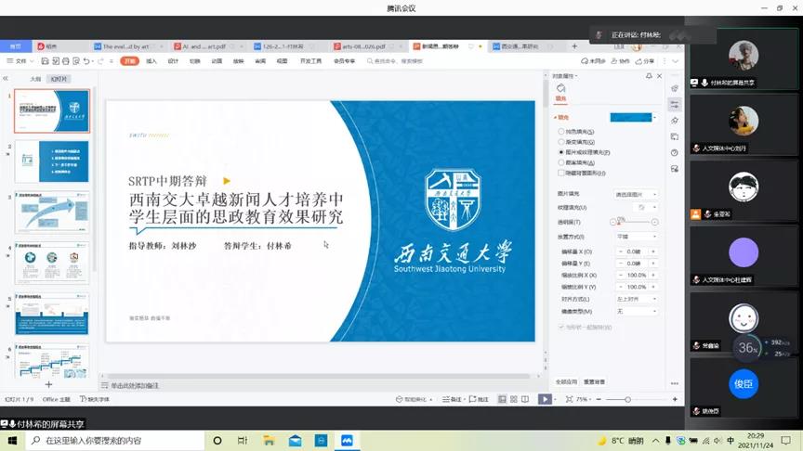This screenshot has height=451, width=803.
Task: Open the Insert (插入) ribbon tab
Action: (151, 61)
